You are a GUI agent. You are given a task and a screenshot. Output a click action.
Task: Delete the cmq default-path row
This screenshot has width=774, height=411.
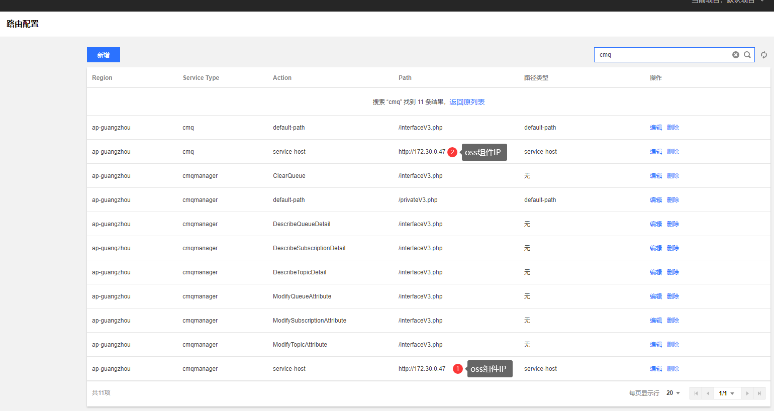[673, 128]
